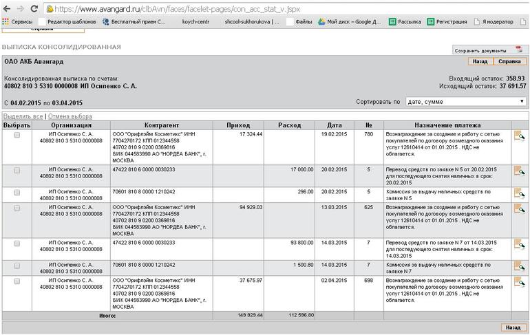Viewport: 530px width, 335px height.
Task: View document icon for payment number 698
Action: coord(519,283)
